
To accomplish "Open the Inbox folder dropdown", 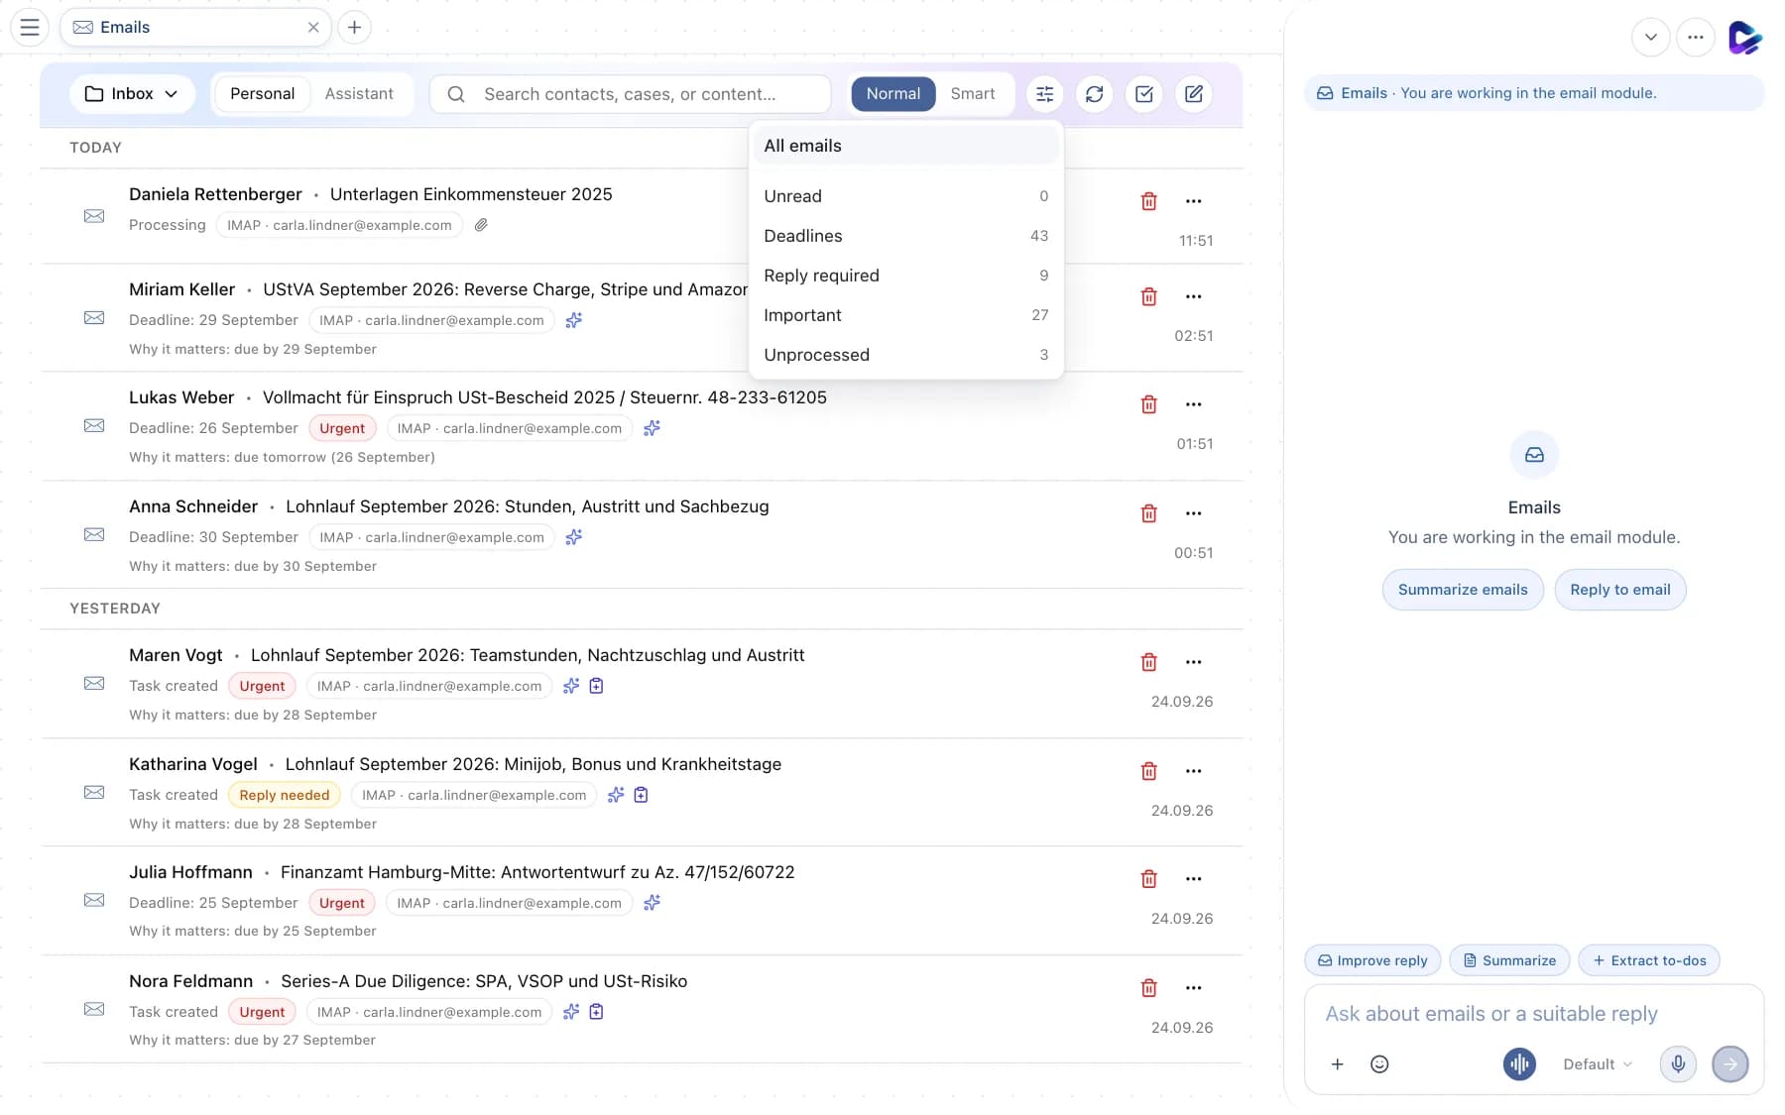I will pyautogui.click(x=132, y=93).
